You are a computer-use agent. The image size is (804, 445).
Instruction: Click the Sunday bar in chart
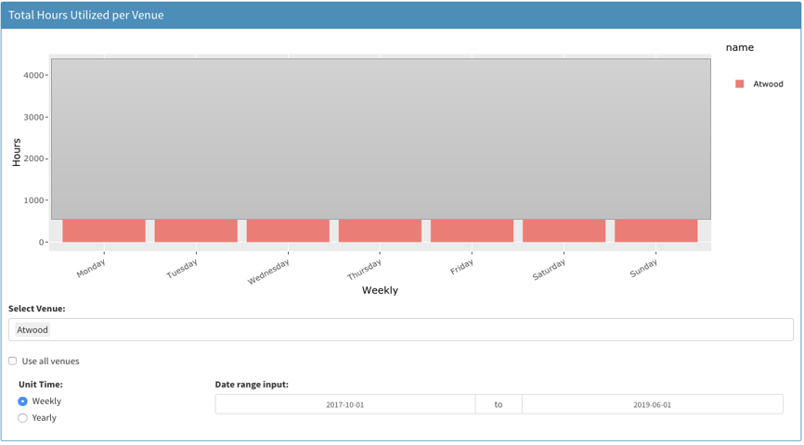tap(655, 231)
